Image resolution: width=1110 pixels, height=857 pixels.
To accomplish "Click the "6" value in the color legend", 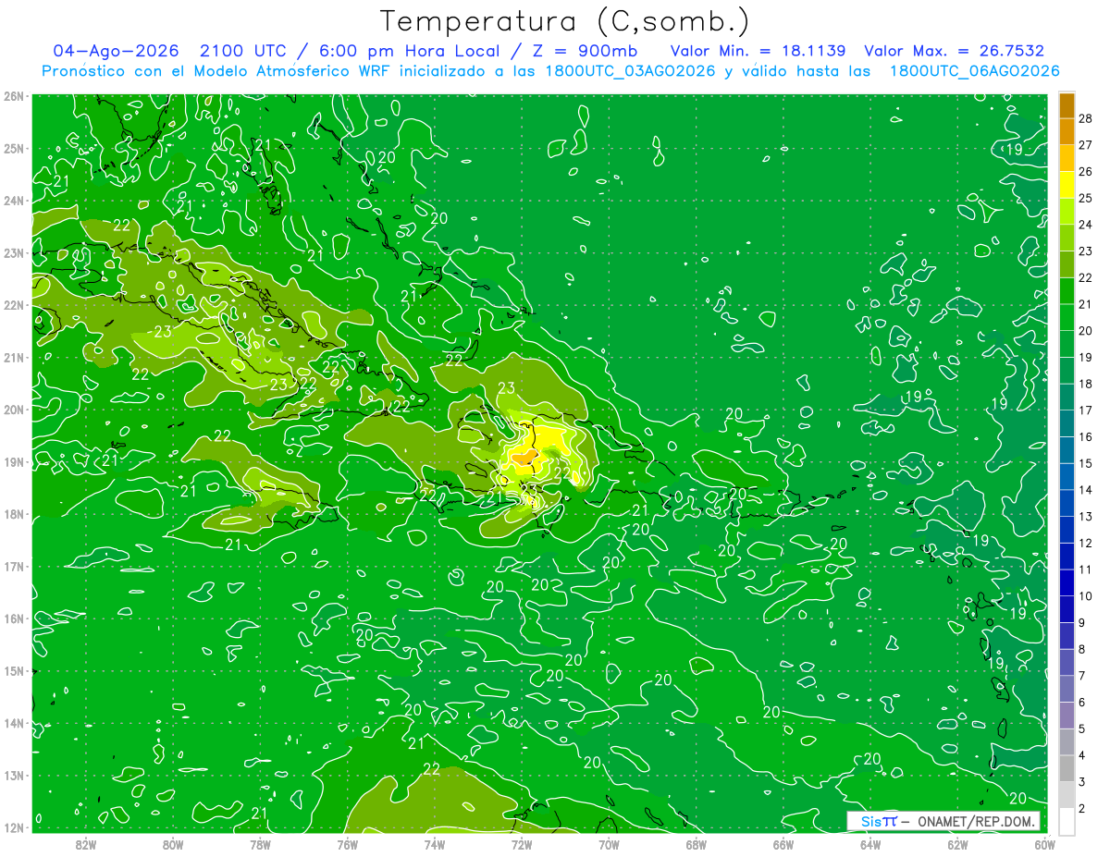I will tap(1082, 703).
